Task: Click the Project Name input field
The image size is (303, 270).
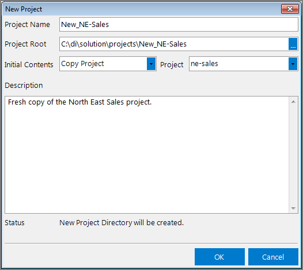Action: 179,25
